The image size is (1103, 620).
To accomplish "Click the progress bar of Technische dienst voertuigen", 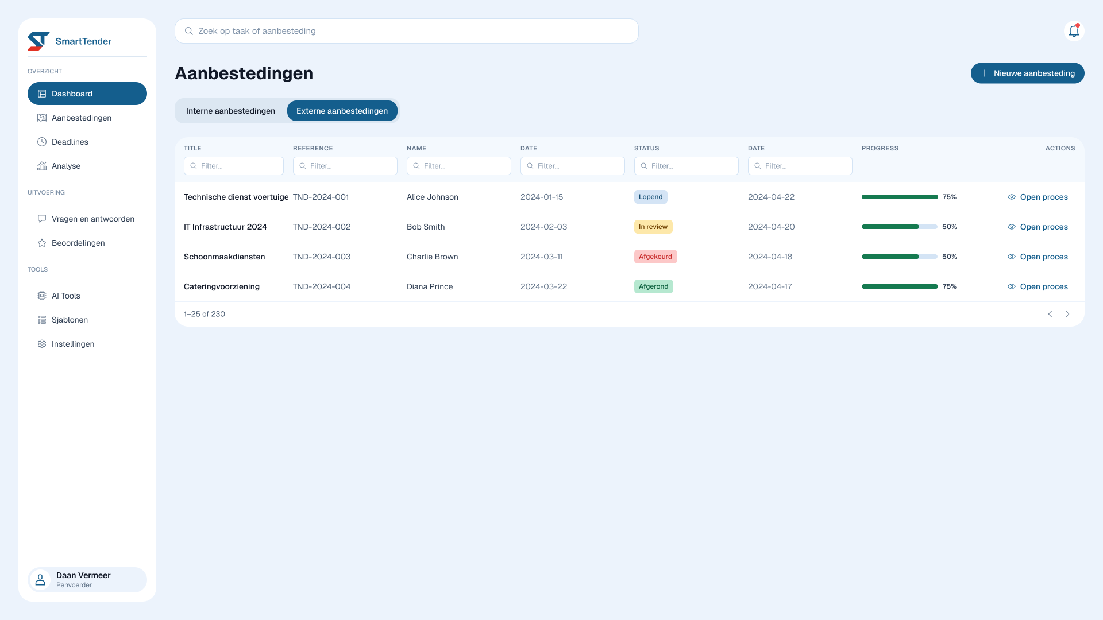I will click(900, 197).
